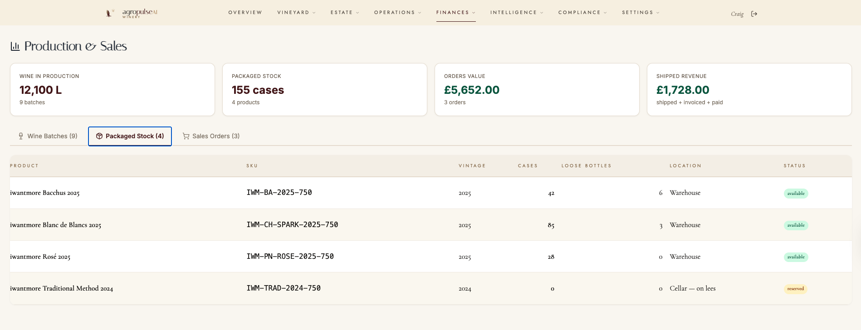Select the Packaged Stock (4) tab

click(x=130, y=136)
